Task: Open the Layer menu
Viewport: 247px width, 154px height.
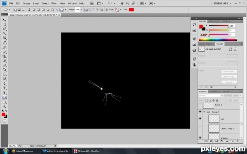Action: point(36,3)
